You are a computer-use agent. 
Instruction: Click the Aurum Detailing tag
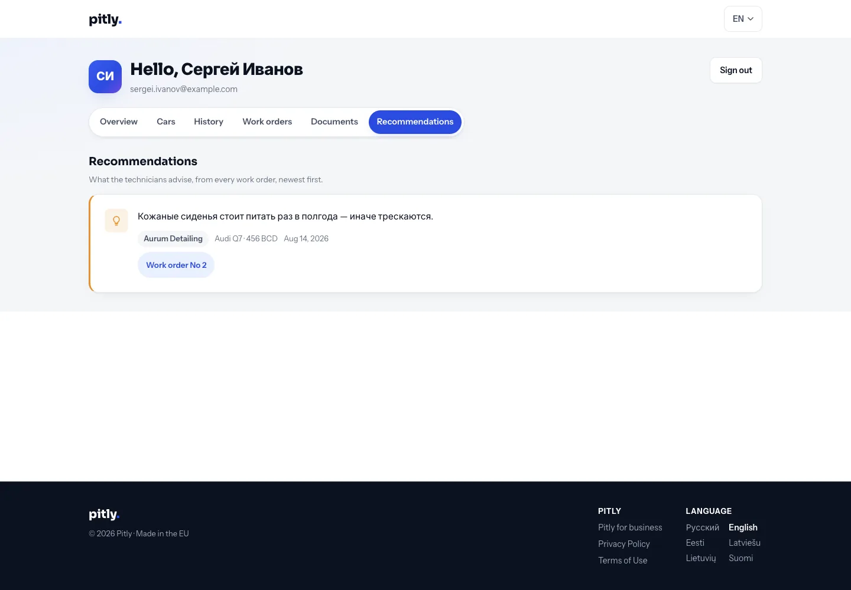click(173, 238)
